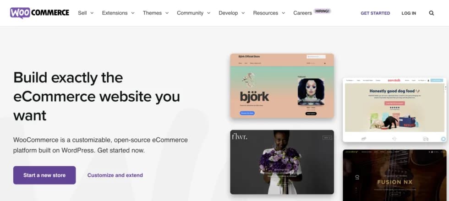Open the Sell menu
This screenshot has height=201, width=449.
pyautogui.click(x=82, y=13)
